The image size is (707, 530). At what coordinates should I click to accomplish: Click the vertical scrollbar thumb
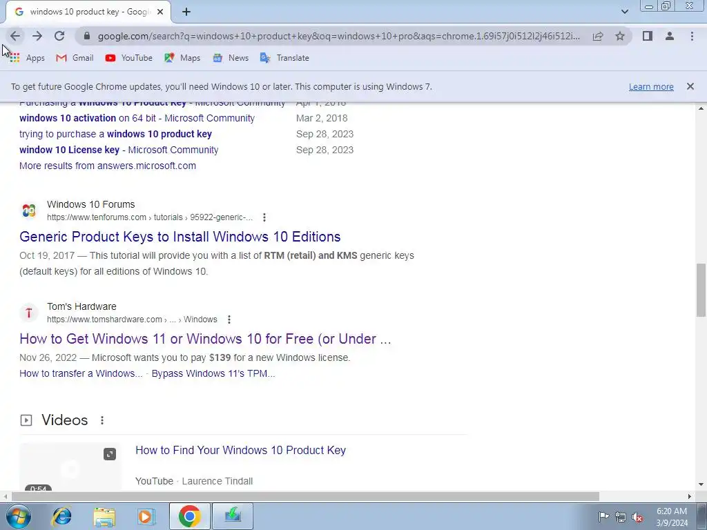[701, 291]
